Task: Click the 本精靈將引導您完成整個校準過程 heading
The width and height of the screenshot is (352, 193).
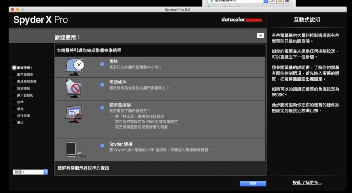Action: pyautogui.click(x=89, y=50)
